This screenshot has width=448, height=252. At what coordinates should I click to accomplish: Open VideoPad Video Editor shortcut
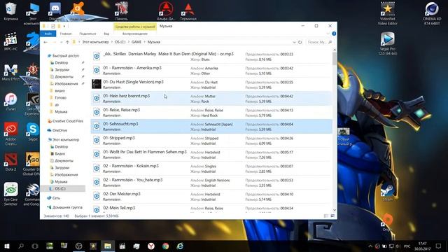click(x=387, y=13)
